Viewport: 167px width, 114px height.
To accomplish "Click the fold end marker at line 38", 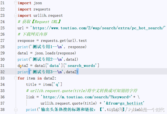I will [x=16, y=109].
